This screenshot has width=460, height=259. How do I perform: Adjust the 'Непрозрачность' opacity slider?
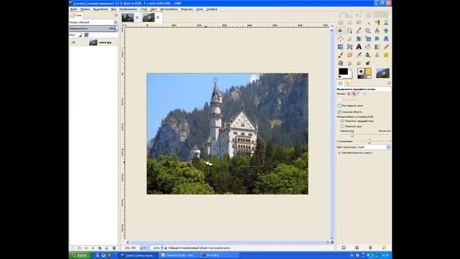[93, 29]
